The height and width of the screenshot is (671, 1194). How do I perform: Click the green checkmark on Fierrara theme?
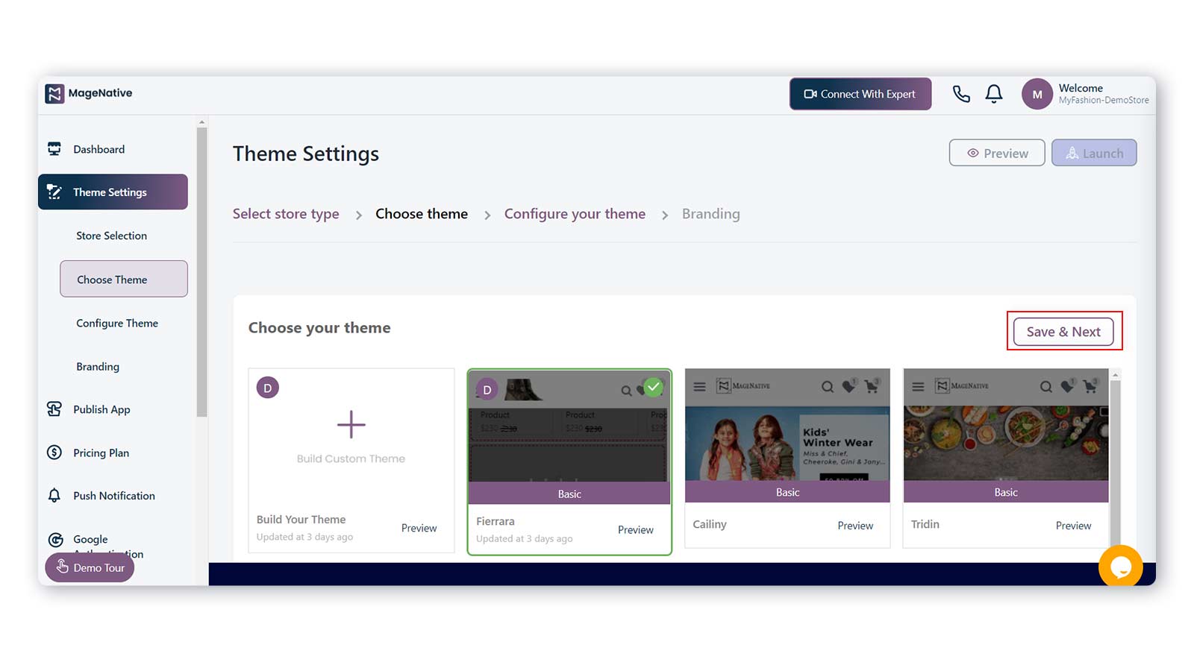coord(653,387)
